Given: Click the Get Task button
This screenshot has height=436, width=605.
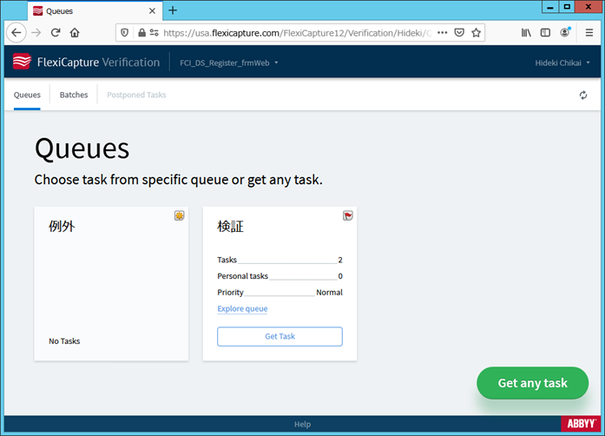Looking at the screenshot, I should 279,336.
